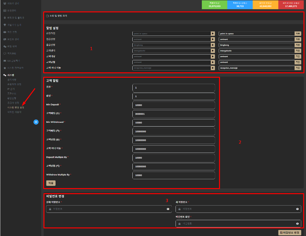Open the point-in-space sound dropdown
This screenshot has height=236, width=306.
256,33
